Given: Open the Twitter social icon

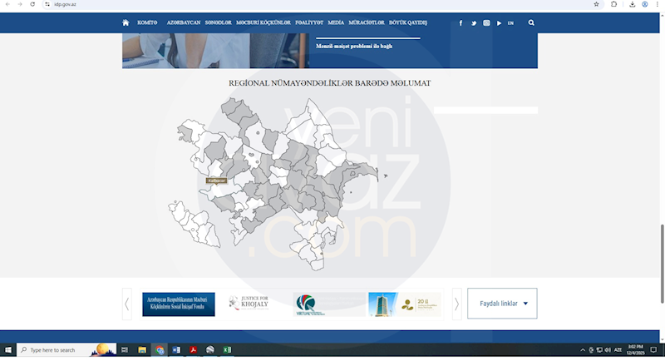Looking at the screenshot, I should click(x=474, y=23).
